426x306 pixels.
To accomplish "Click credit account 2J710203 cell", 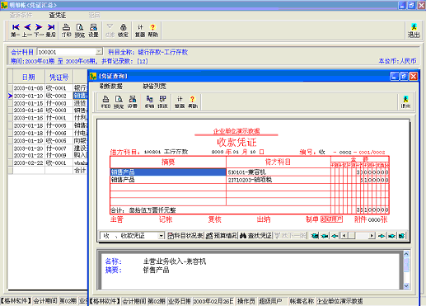I will tap(279, 180).
